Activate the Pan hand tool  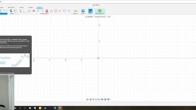click(x=93, y=99)
